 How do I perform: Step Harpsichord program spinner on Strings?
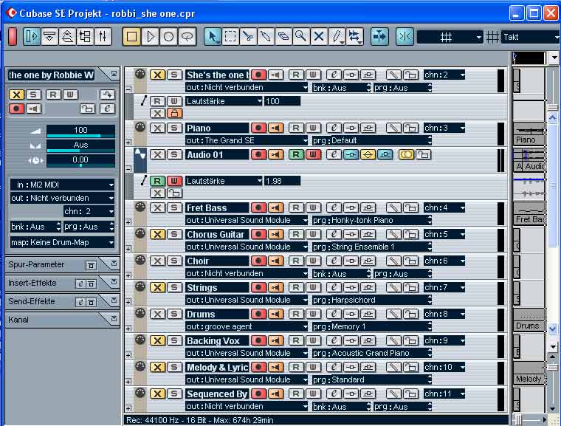tap(430, 300)
